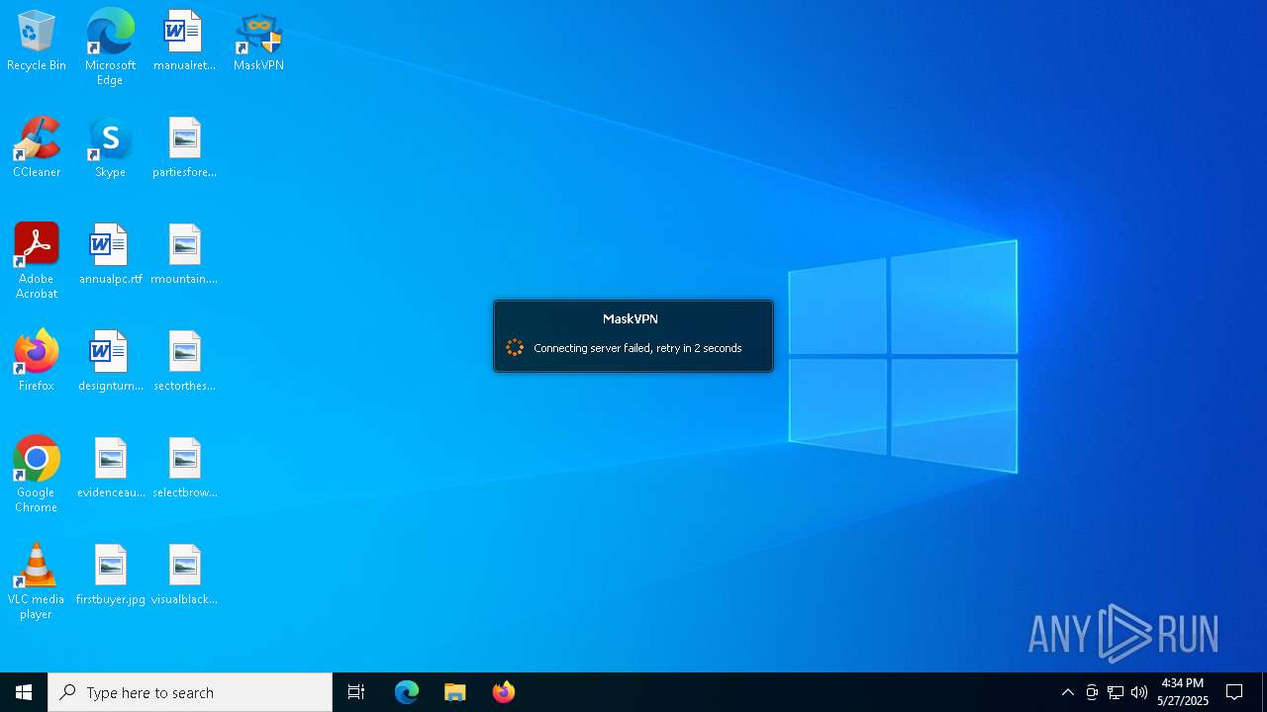Select the selectbrow image file icon
The width and height of the screenshot is (1267, 712).
pyautogui.click(x=184, y=469)
